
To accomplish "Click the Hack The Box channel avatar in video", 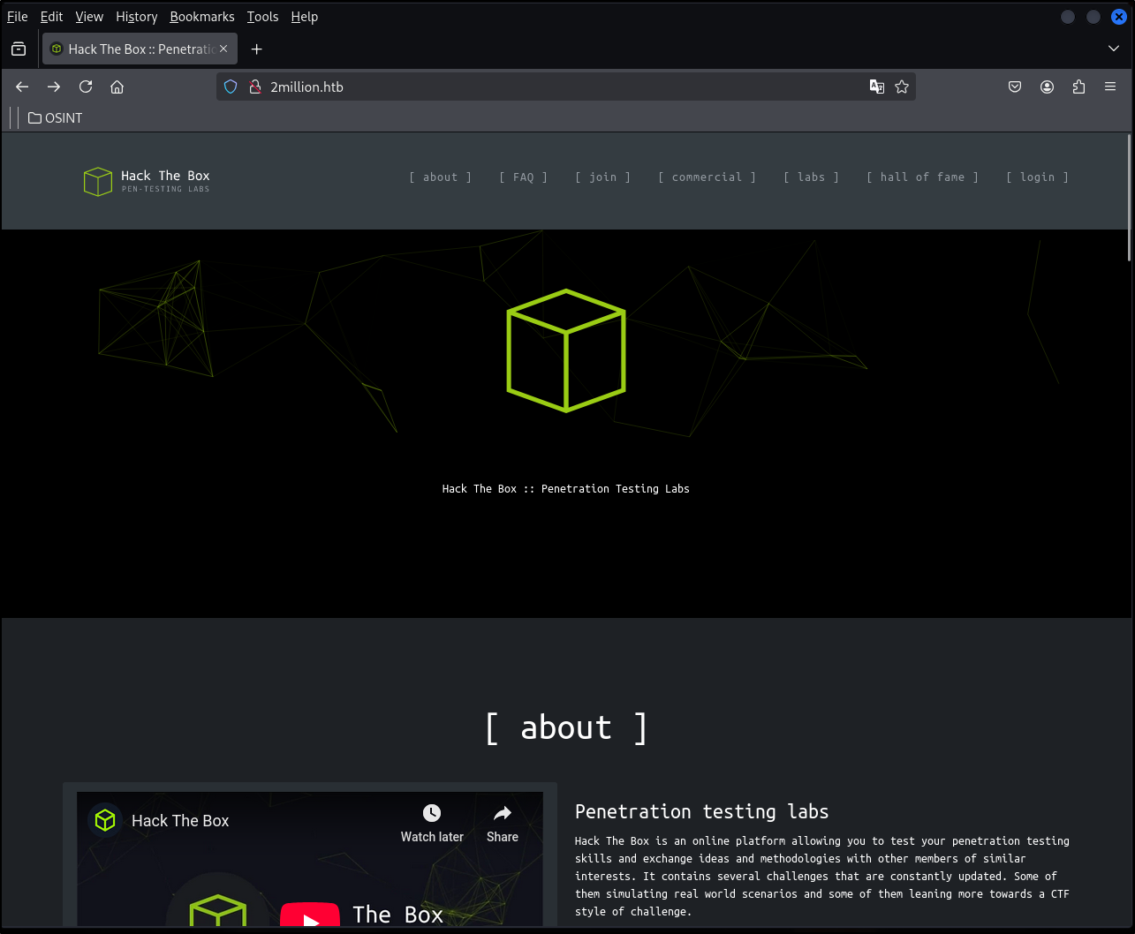I will point(105,820).
